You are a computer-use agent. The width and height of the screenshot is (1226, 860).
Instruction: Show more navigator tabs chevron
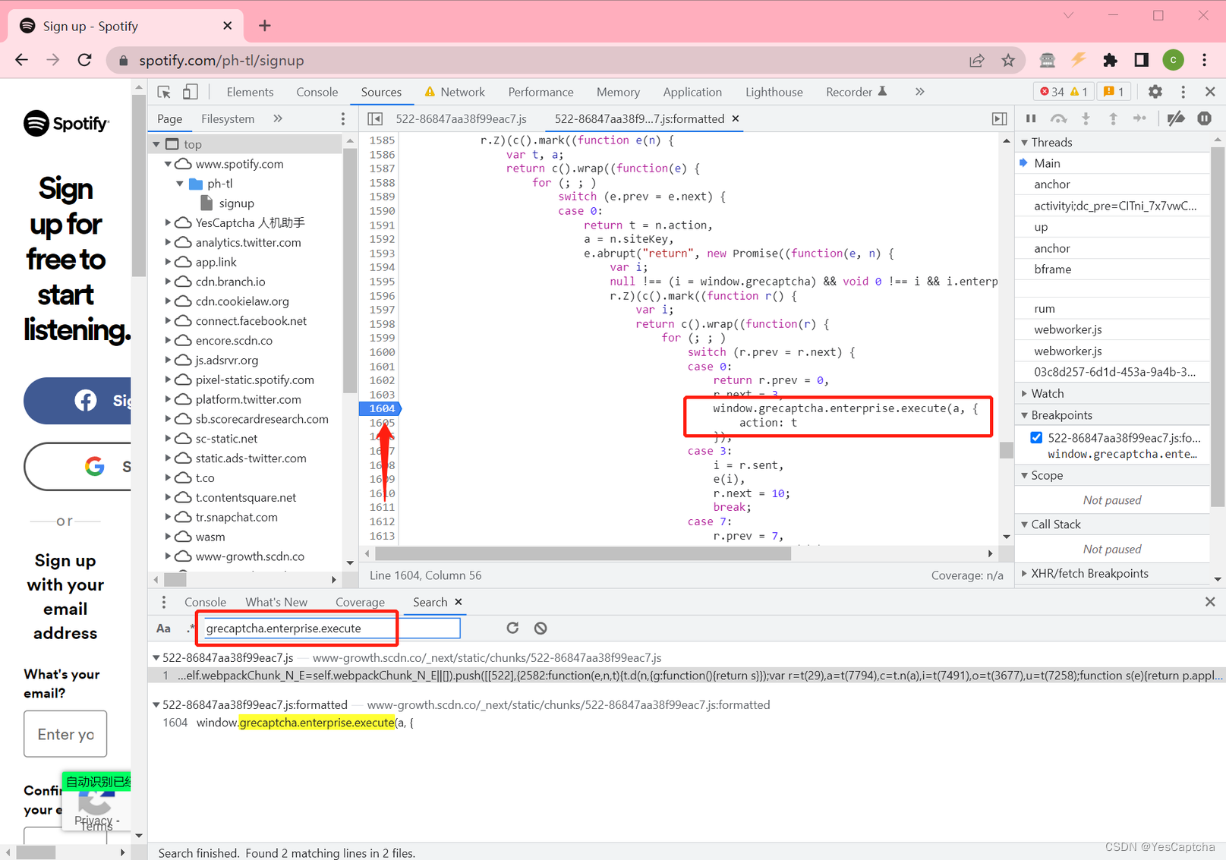point(278,118)
